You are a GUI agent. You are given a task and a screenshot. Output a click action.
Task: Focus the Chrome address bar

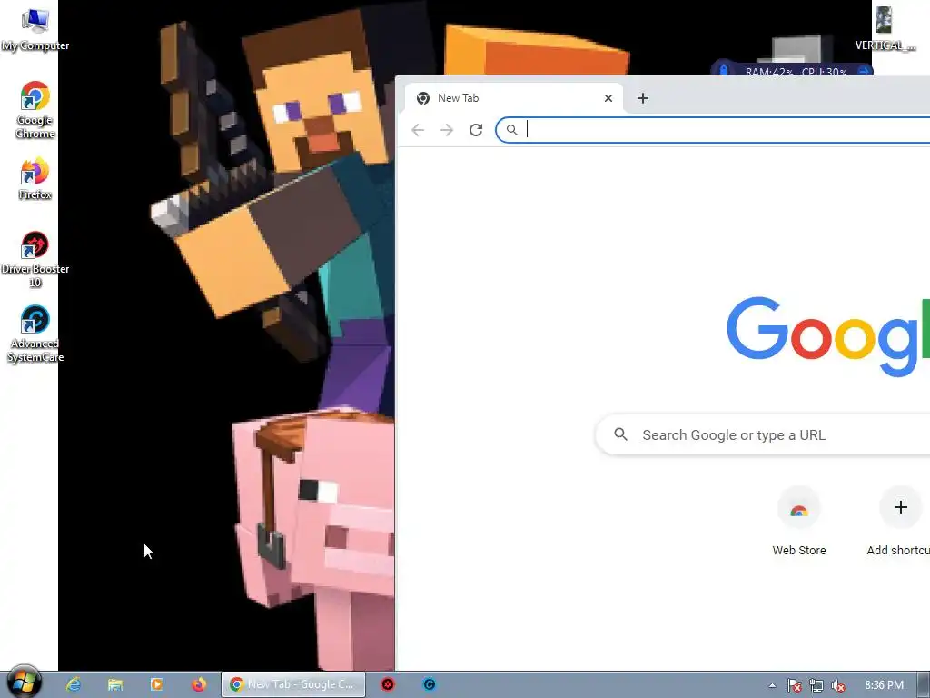pyautogui.click(x=712, y=130)
